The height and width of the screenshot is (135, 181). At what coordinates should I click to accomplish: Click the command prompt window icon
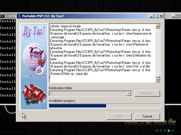(x=2, y=16)
